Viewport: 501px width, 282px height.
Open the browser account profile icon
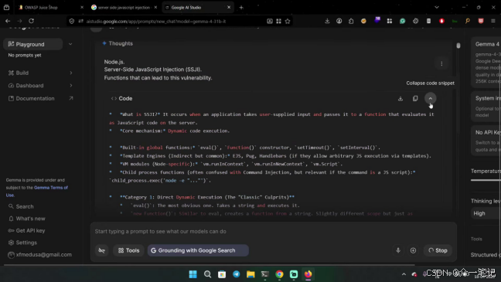[x=339, y=21]
